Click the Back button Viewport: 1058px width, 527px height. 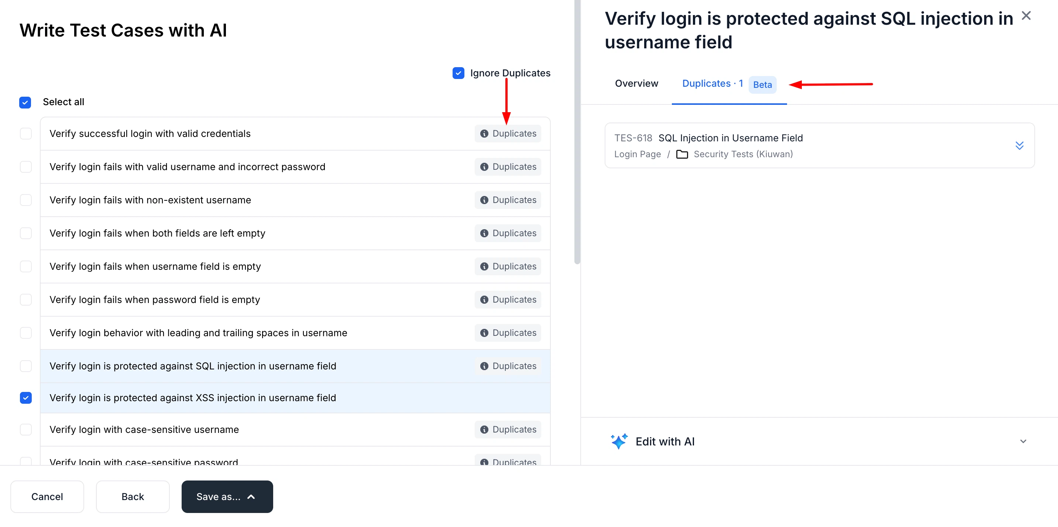(x=132, y=496)
